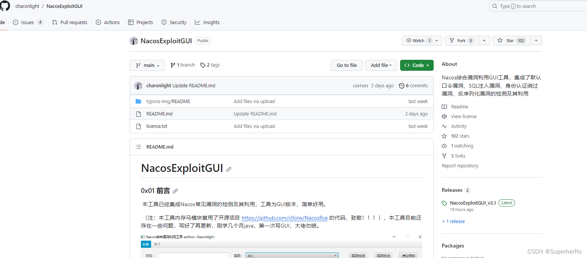Open the main branch selector dropdown
This screenshot has width=587, height=258.
click(147, 65)
